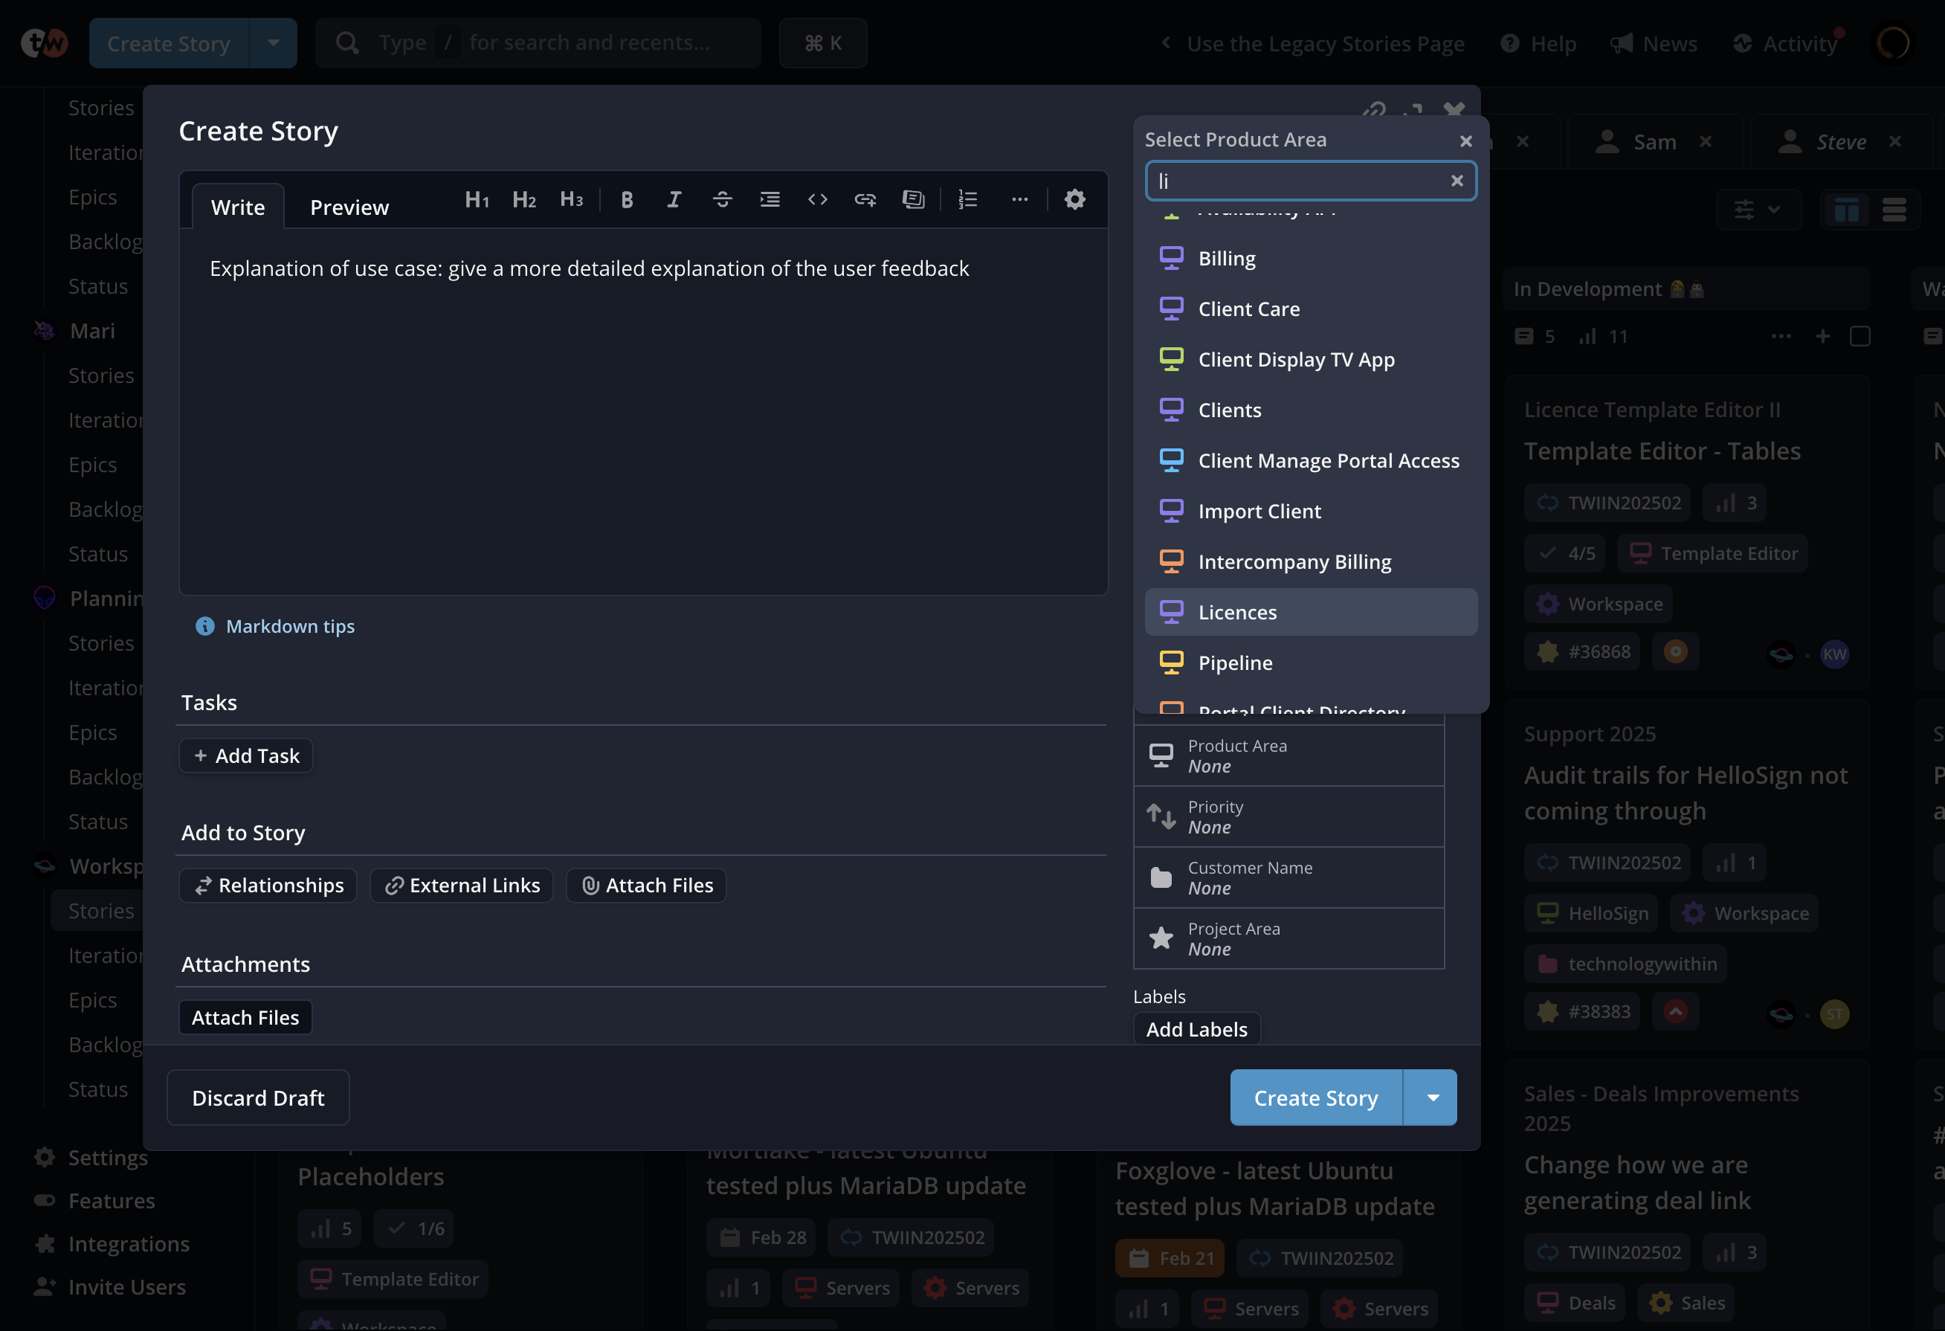1945x1331 pixels.
Task: Insert a quote block using the indent icon
Action: tap(769, 199)
